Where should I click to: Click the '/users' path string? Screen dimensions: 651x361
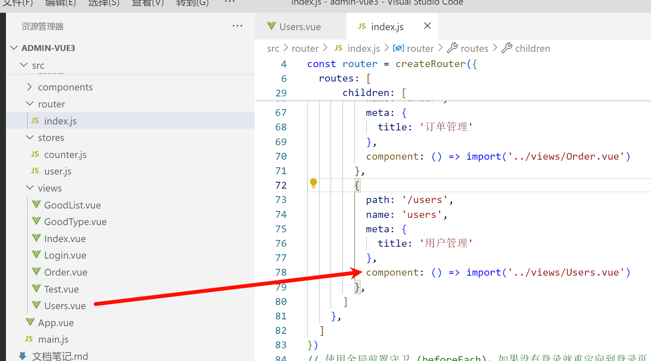coord(425,200)
